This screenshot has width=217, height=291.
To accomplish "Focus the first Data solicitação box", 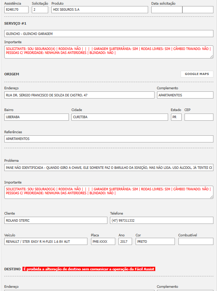I will [167, 10].
